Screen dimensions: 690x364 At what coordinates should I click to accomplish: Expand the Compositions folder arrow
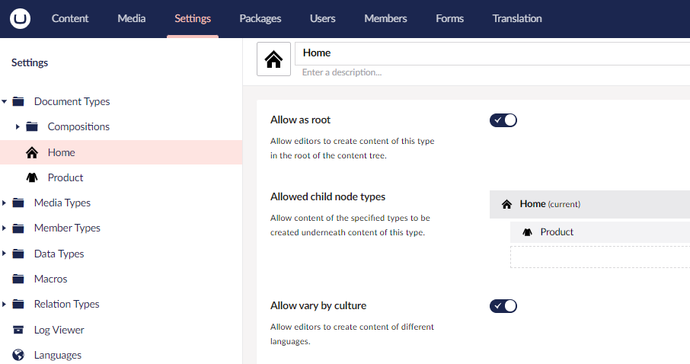pos(18,126)
